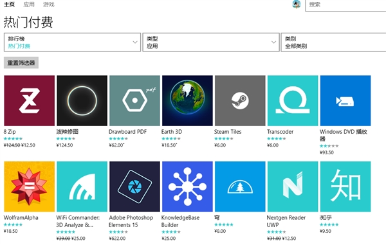Click the Earth 3D title text
386x245 pixels.
click(172, 132)
